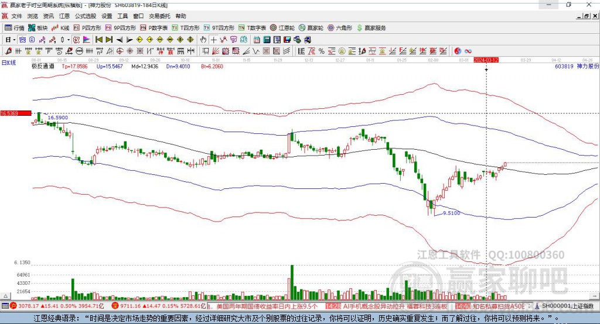Open 赢家服务 with the dollar icon

point(371,28)
